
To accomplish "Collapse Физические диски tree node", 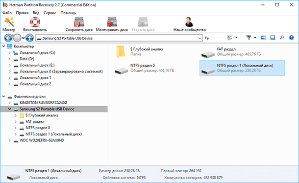I will tap(3, 96).
